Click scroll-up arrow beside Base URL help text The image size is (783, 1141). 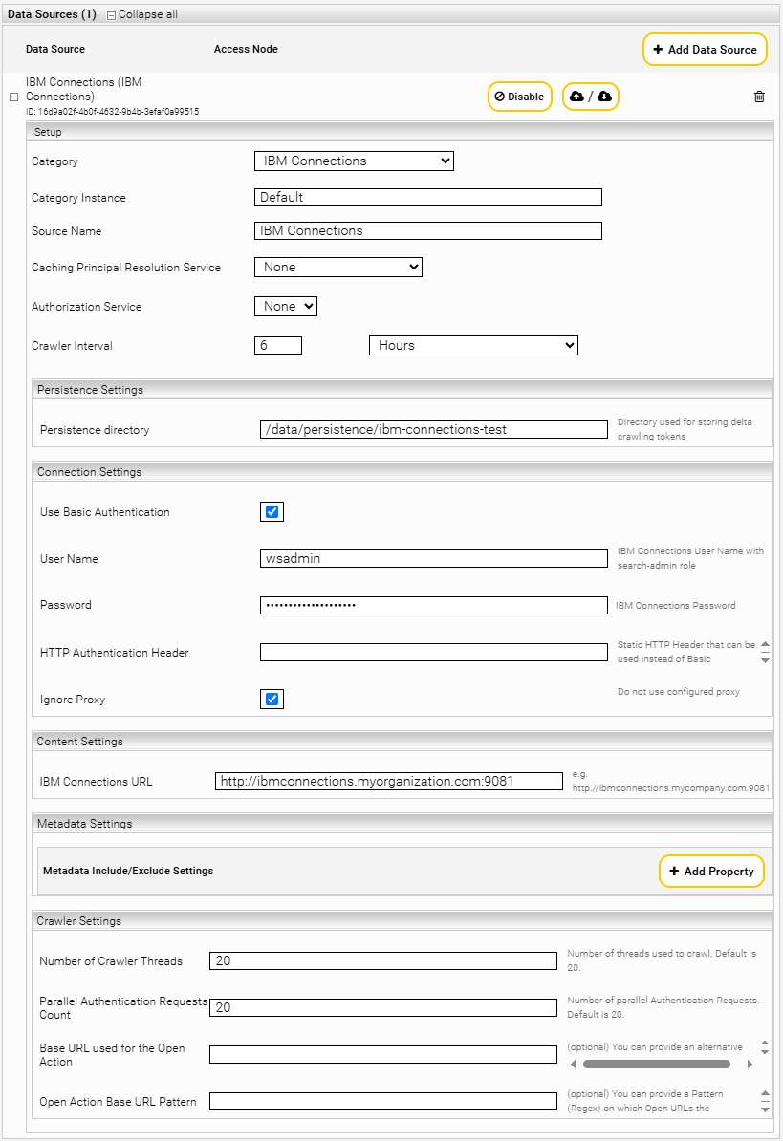point(765,1044)
